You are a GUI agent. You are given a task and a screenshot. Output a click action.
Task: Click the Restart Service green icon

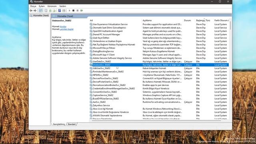82,11
